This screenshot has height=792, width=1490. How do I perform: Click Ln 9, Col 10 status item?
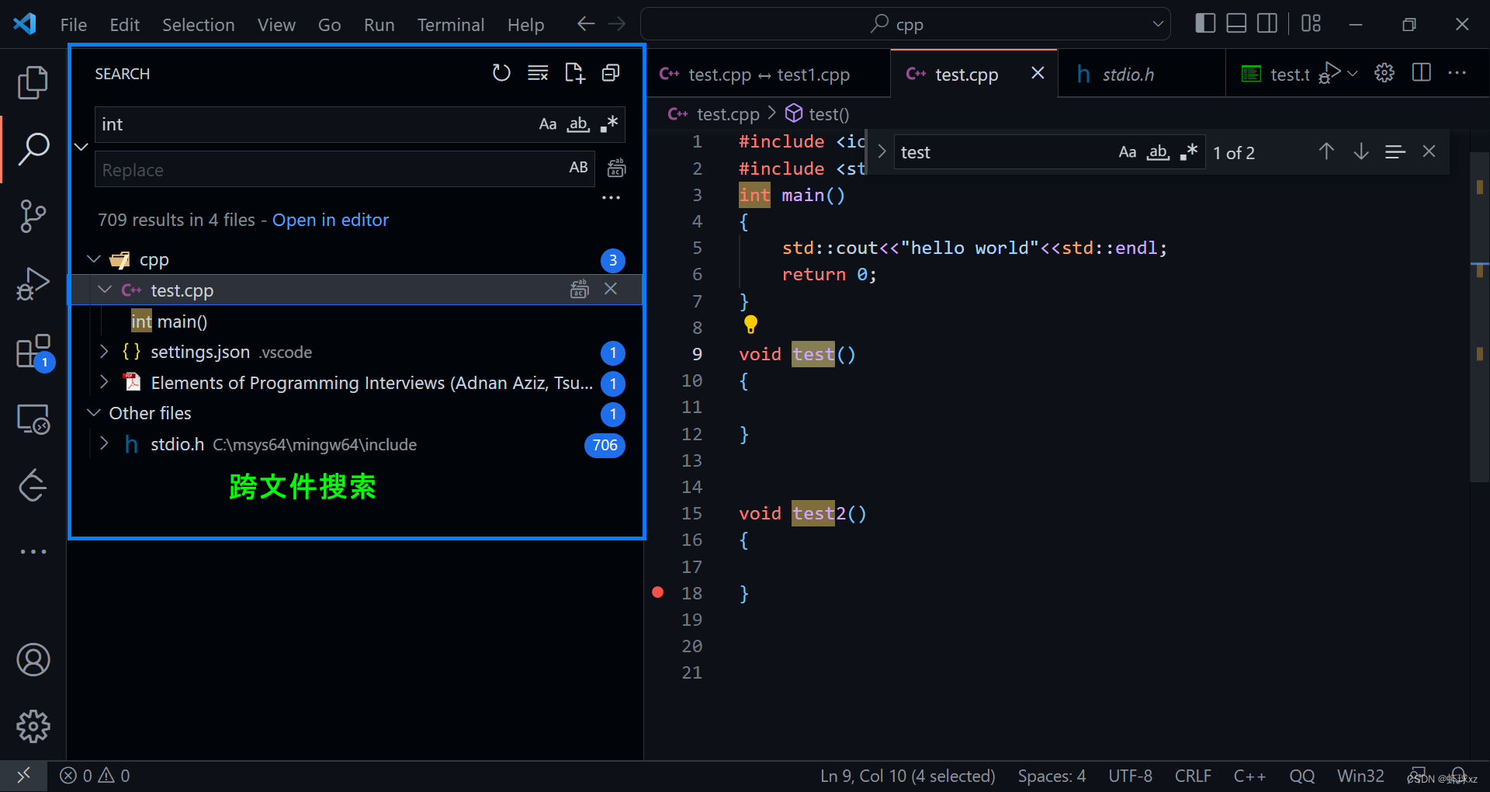907,776
